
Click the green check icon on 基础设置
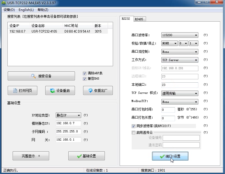[80, 156]
